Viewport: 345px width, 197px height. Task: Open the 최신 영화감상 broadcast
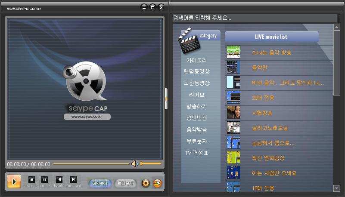point(268,158)
